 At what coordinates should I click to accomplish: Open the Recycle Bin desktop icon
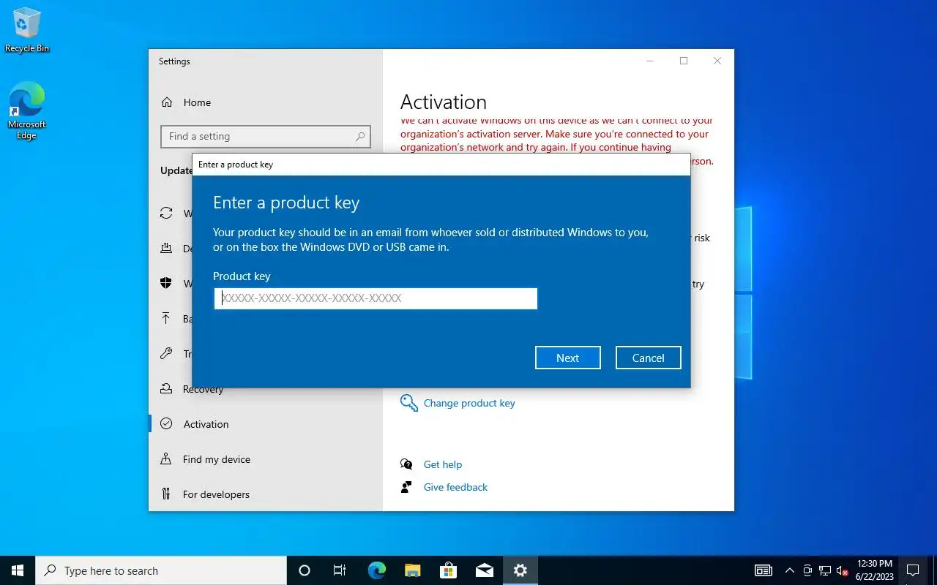tap(27, 31)
